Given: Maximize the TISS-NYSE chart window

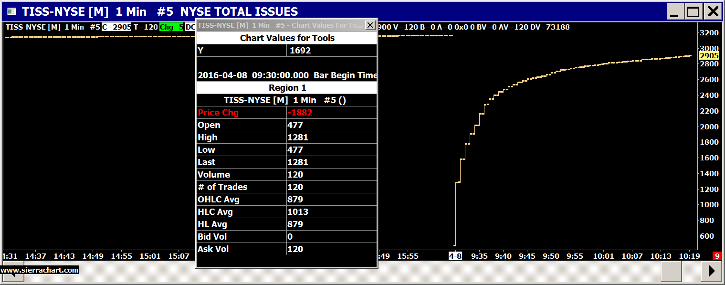Looking at the screenshot, I should point(693,11).
